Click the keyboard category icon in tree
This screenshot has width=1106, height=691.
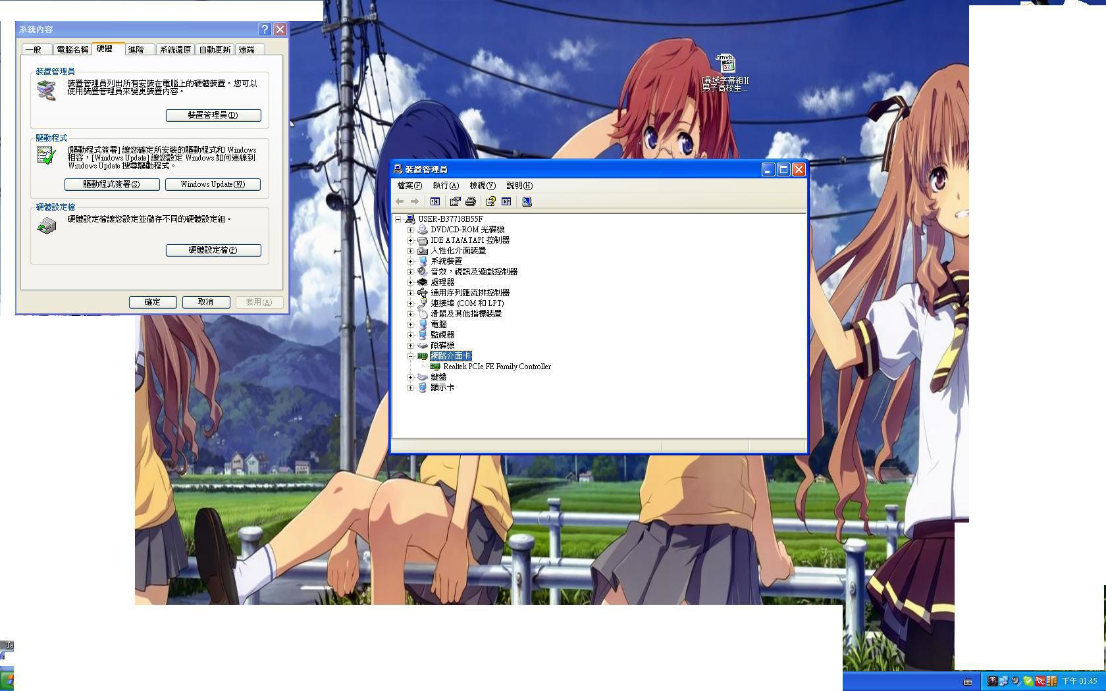(423, 377)
